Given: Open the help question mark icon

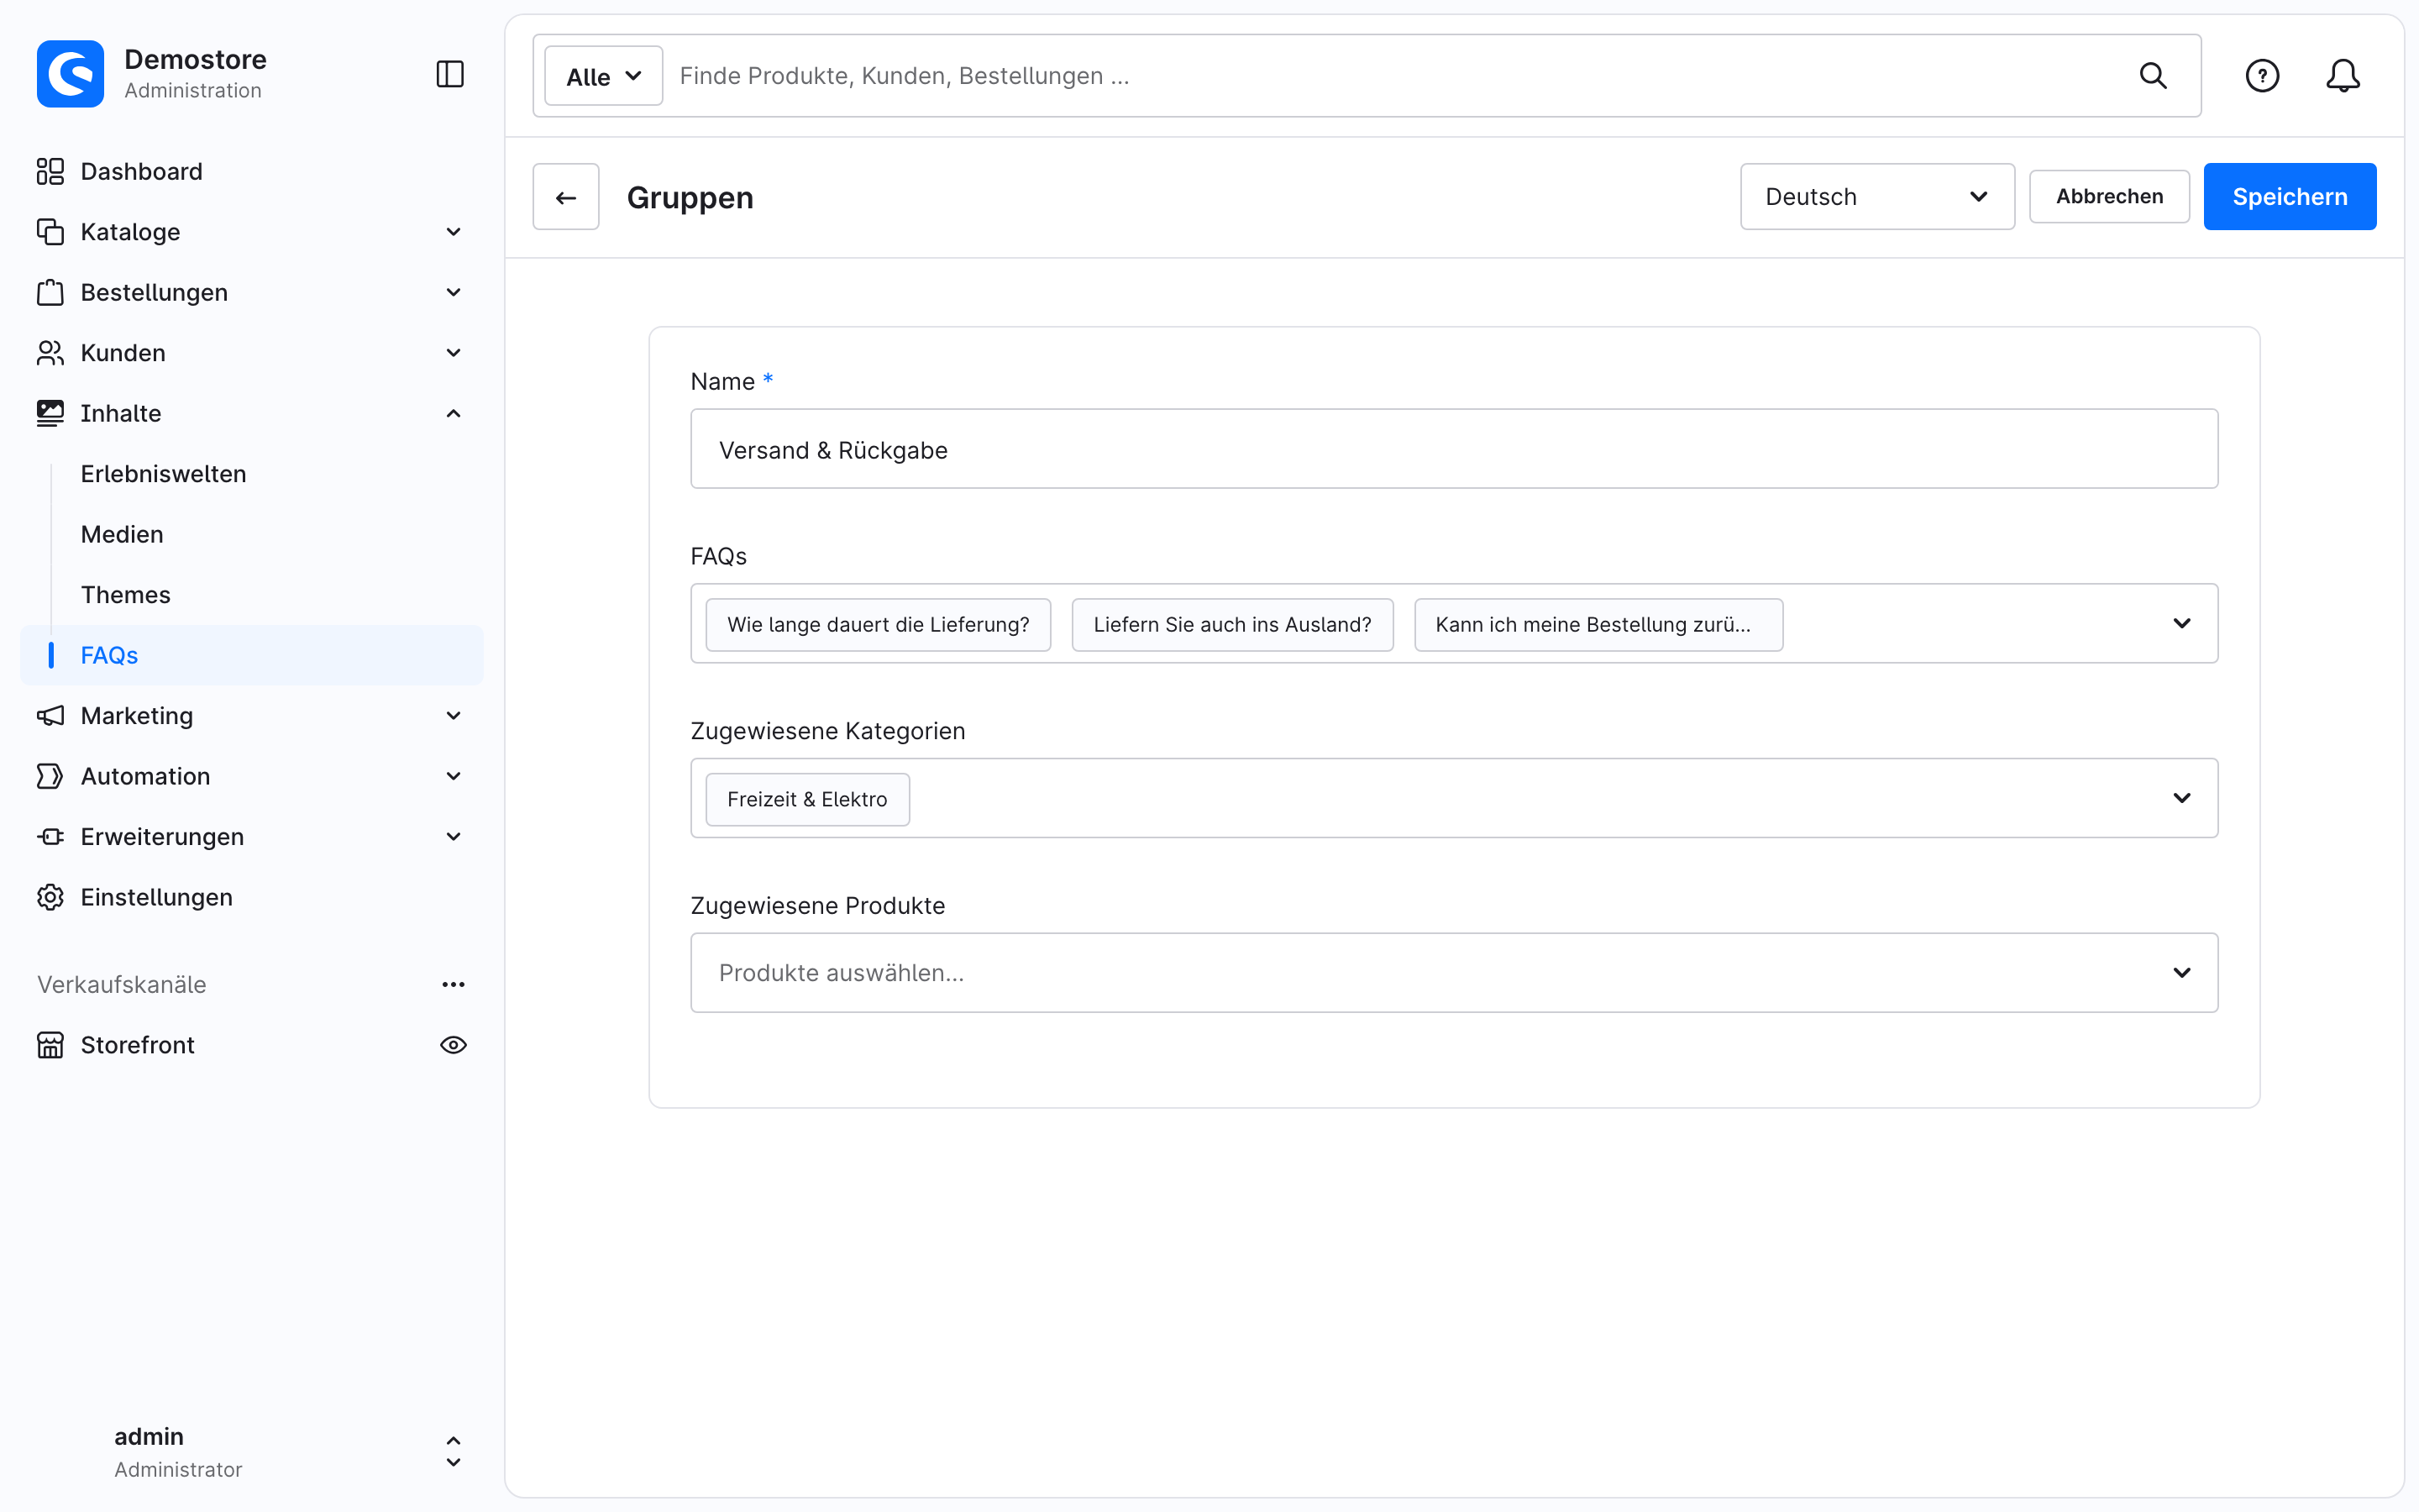Looking at the screenshot, I should 2261,76.
